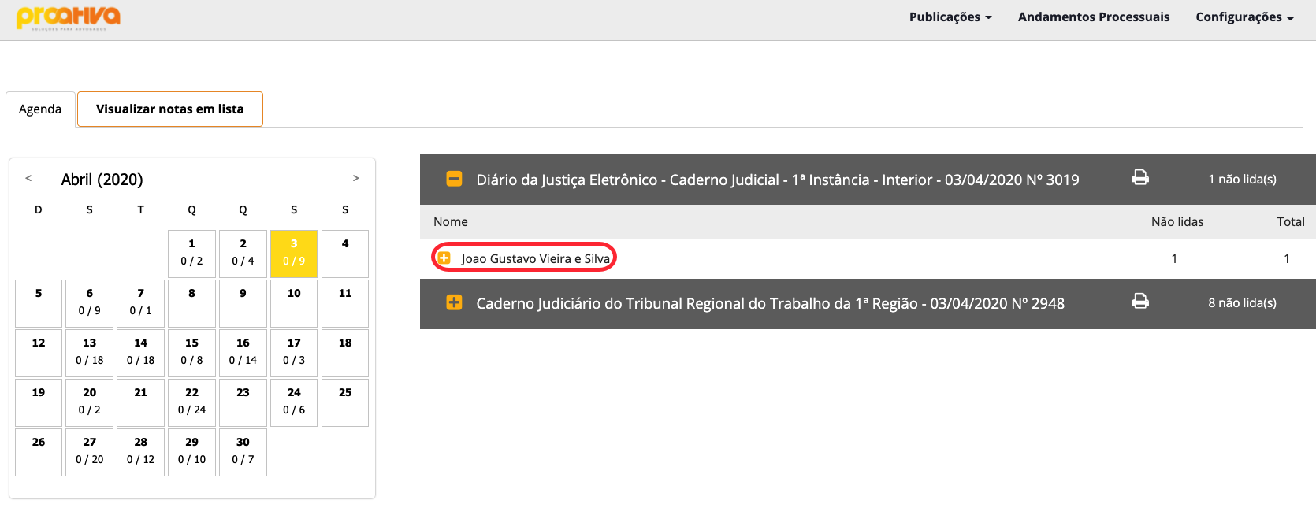This screenshot has width=1316, height=530.
Task: Click '8 não lida(s)' counter
Action: click(1243, 302)
